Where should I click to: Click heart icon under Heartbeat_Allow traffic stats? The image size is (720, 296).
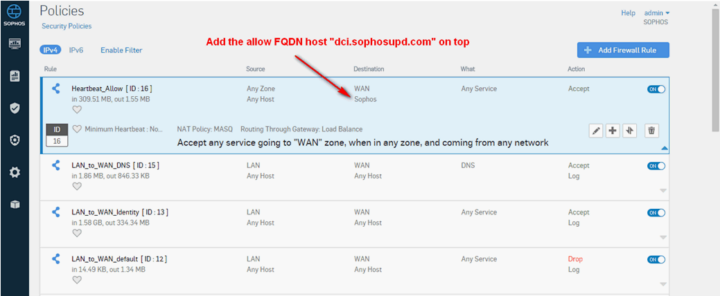(x=77, y=109)
